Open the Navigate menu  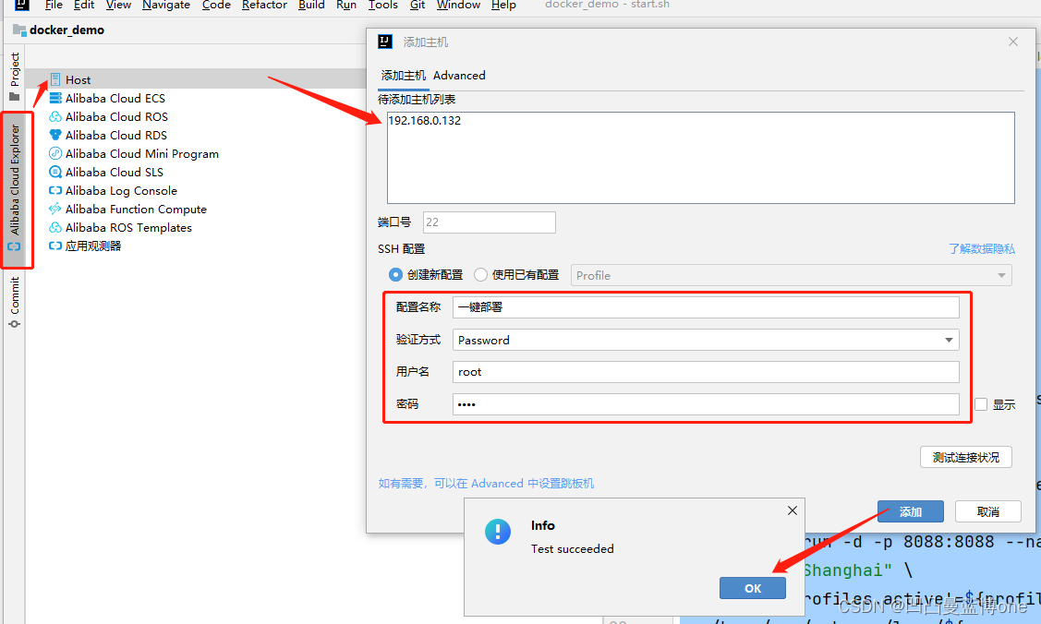tap(166, 5)
